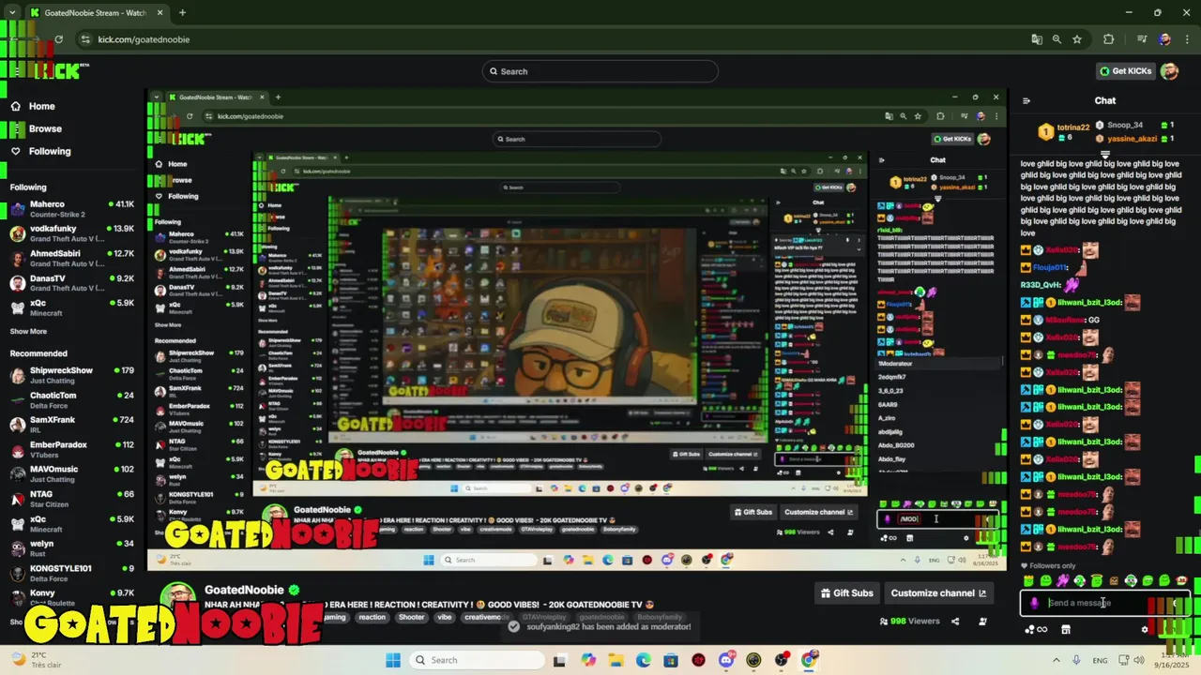Open Maherco channel in Following list

pyautogui.click(x=71, y=208)
